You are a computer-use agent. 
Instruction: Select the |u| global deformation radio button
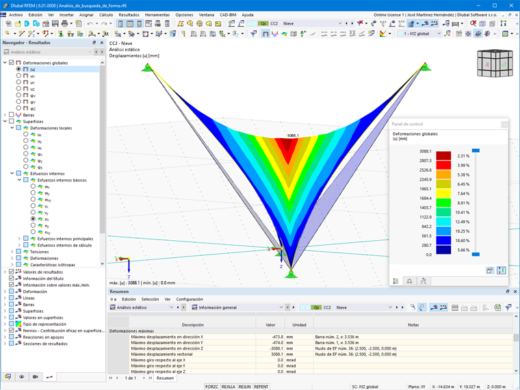[x=18, y=69]
